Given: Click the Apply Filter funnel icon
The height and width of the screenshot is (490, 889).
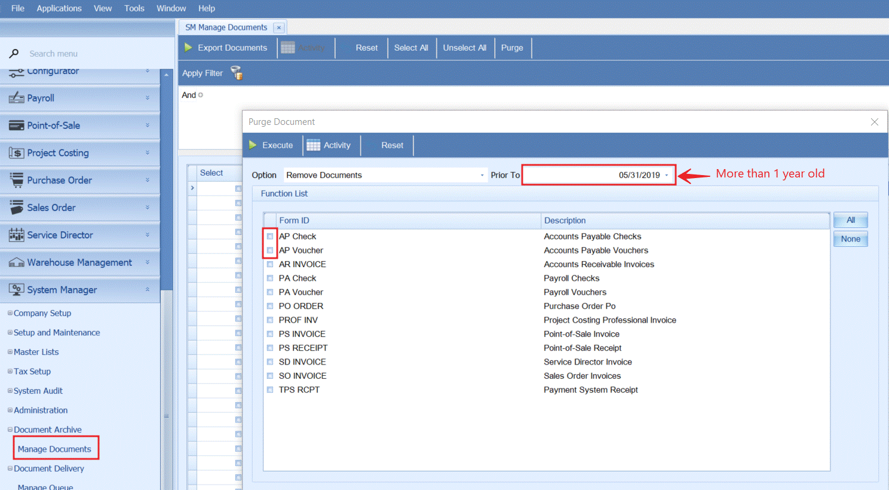Looking at the screenshot, I should pyautogui.click(x=237, y=73).
